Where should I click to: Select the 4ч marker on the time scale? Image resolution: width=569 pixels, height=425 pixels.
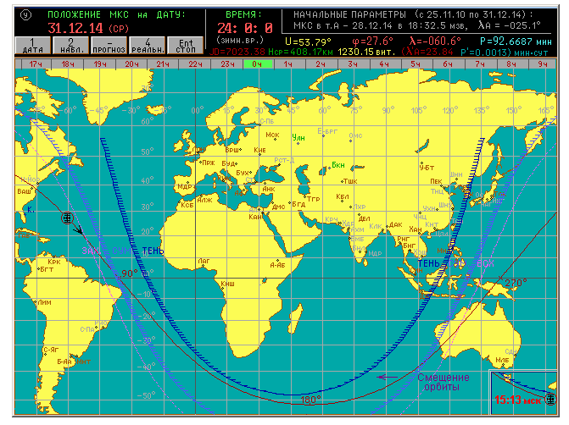[384, 64]
